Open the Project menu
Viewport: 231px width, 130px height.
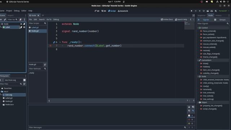(x=9, y=11)
